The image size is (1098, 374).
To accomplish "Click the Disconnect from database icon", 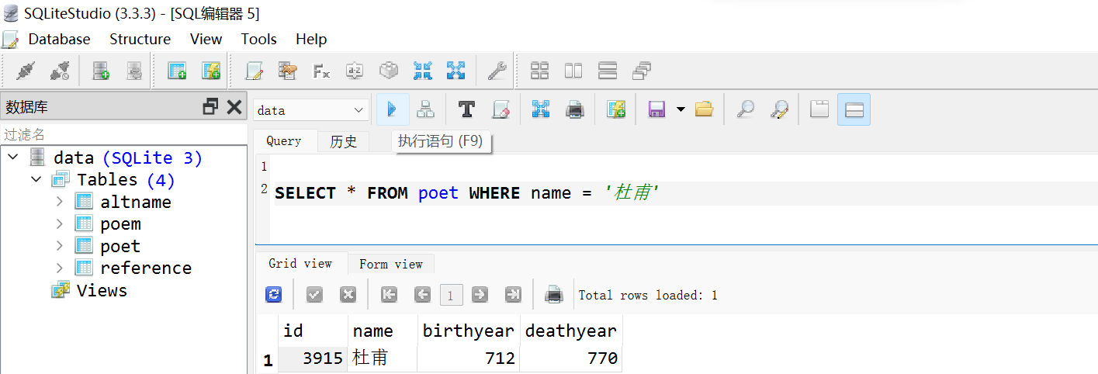I will [60, 71].
